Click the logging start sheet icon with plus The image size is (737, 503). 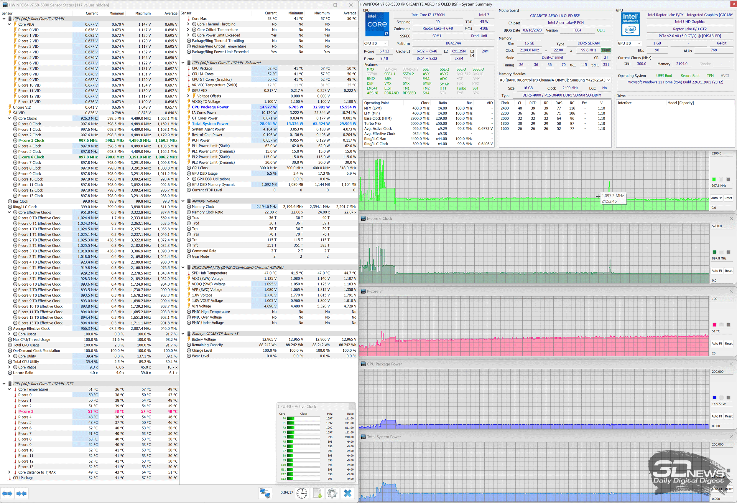point(317,493)
